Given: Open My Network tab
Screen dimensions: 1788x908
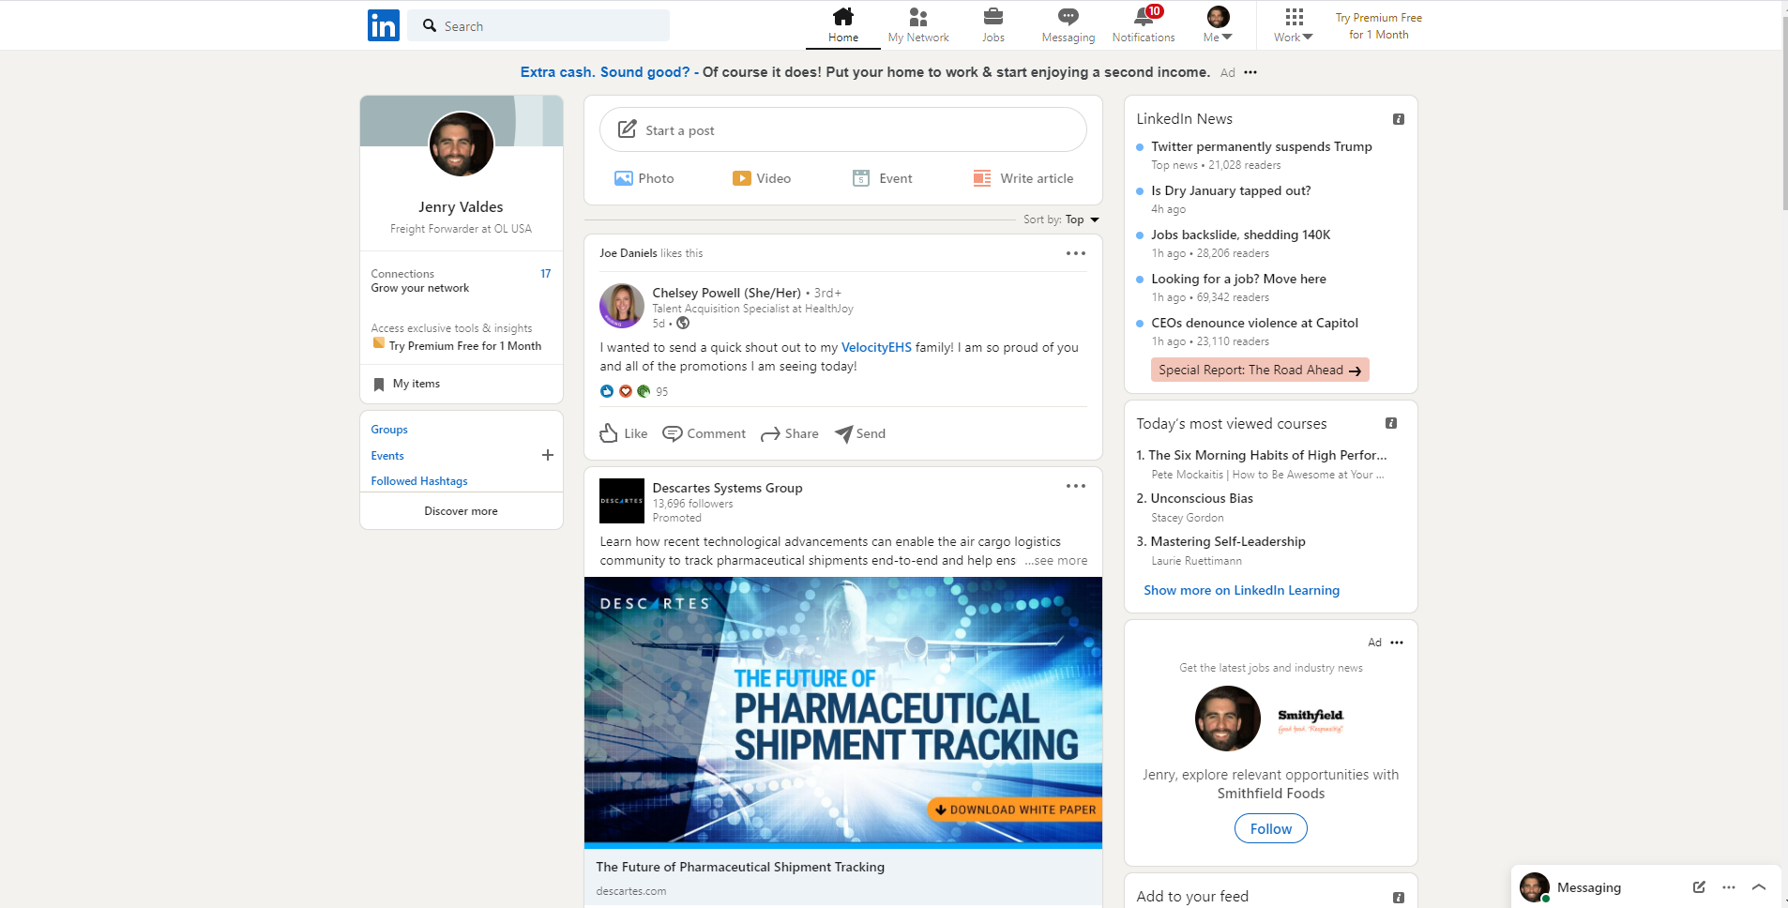Looking at the screenshot, I should (x=918, y=25).
